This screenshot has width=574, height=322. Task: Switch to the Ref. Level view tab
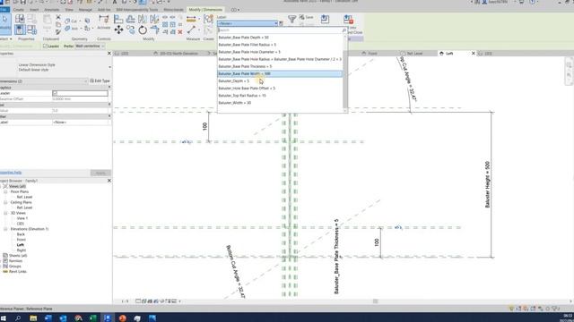414,54
